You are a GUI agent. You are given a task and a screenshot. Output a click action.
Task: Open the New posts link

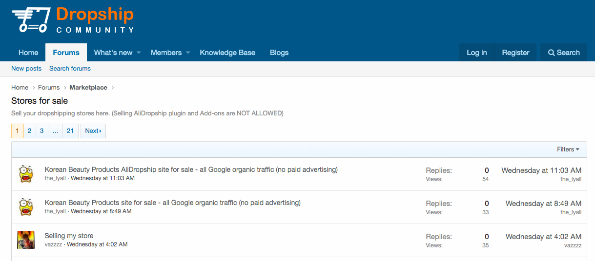[26, 69]
